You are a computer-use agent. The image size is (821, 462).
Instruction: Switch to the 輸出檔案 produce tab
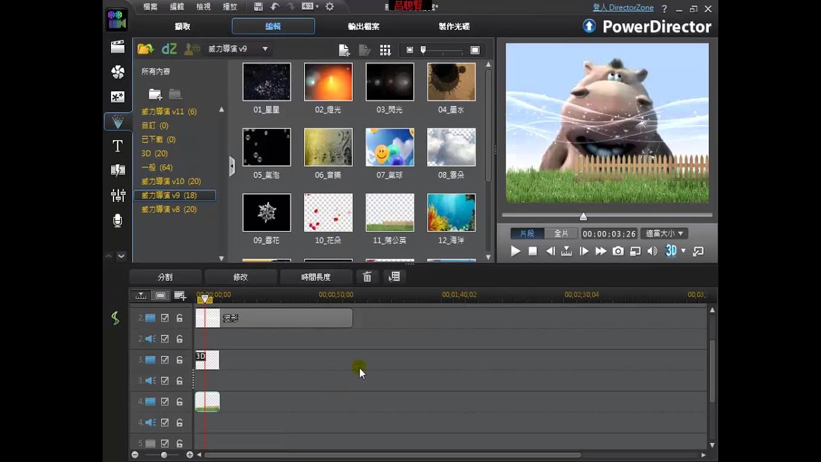(363, 26)
